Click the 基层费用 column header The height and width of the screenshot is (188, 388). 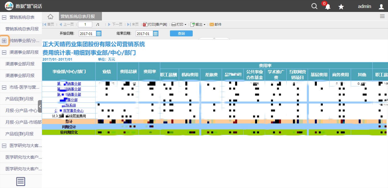pyautogui.click(x=319, y=75)
